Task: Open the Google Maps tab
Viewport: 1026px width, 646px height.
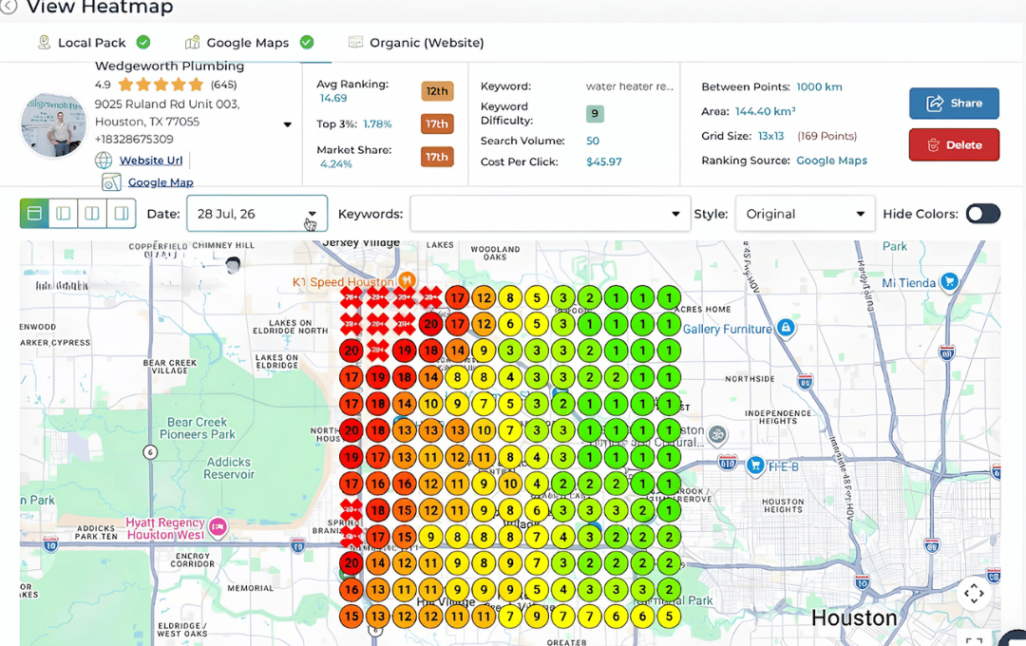Action: (x=247, y=43)
